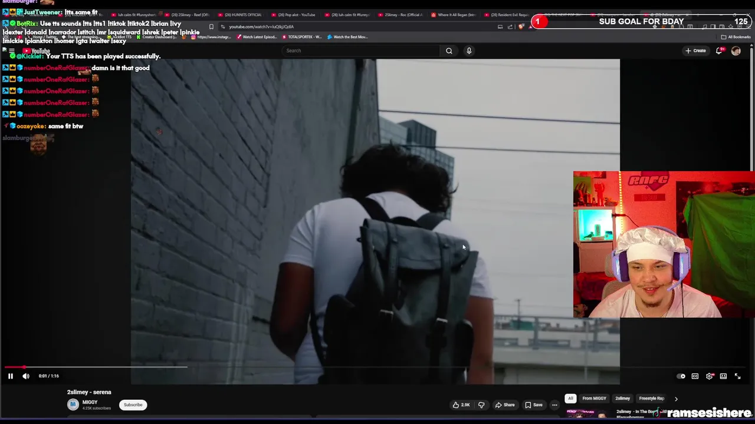Start voice search with the microphone
The width and height of the screenshot is (755, 424).
(x=469, y=51)
